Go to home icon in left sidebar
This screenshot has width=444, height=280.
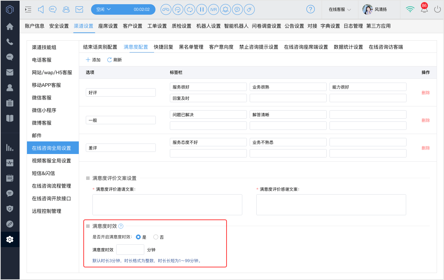pos(10,26)
